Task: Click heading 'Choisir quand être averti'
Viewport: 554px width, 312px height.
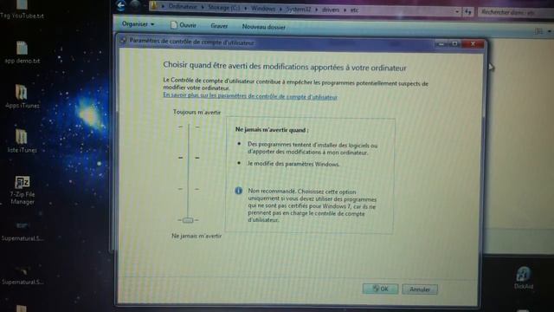Action: pyautogui.click(x=285, y=67)
